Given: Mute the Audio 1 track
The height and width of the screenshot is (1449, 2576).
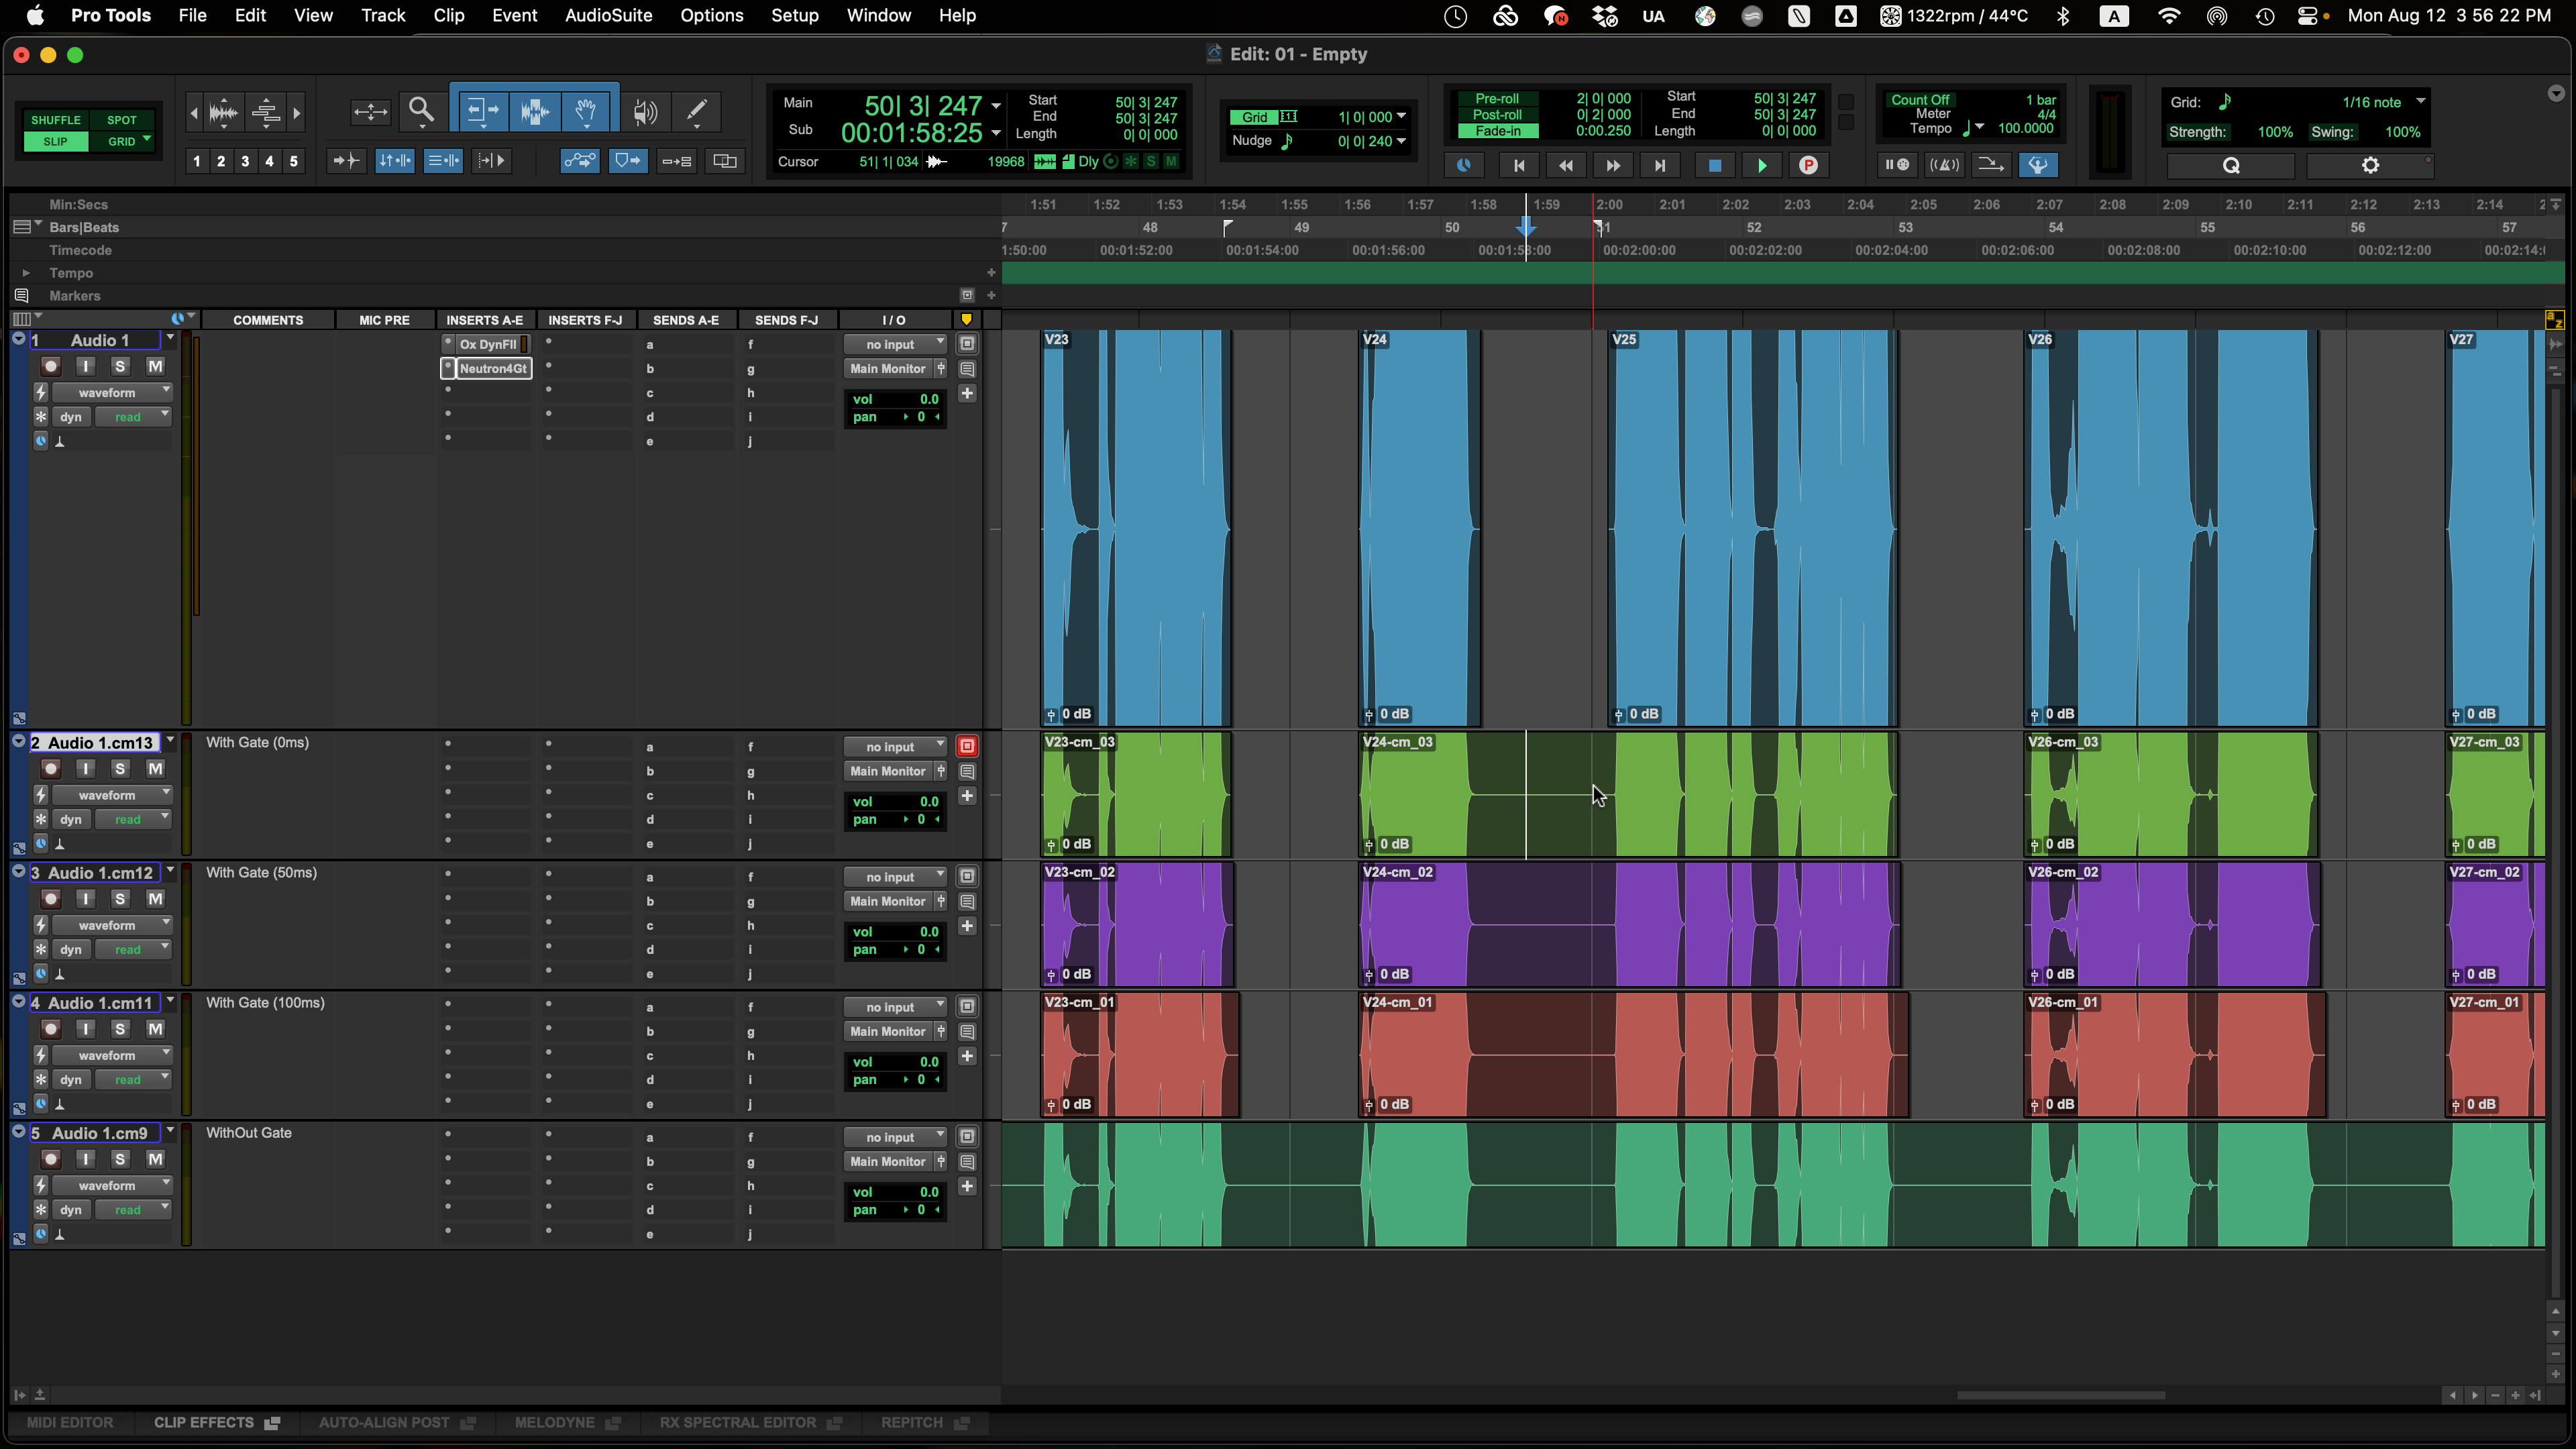Looking at the screenshot, I should pyautogui.click(x=155, y=367).
